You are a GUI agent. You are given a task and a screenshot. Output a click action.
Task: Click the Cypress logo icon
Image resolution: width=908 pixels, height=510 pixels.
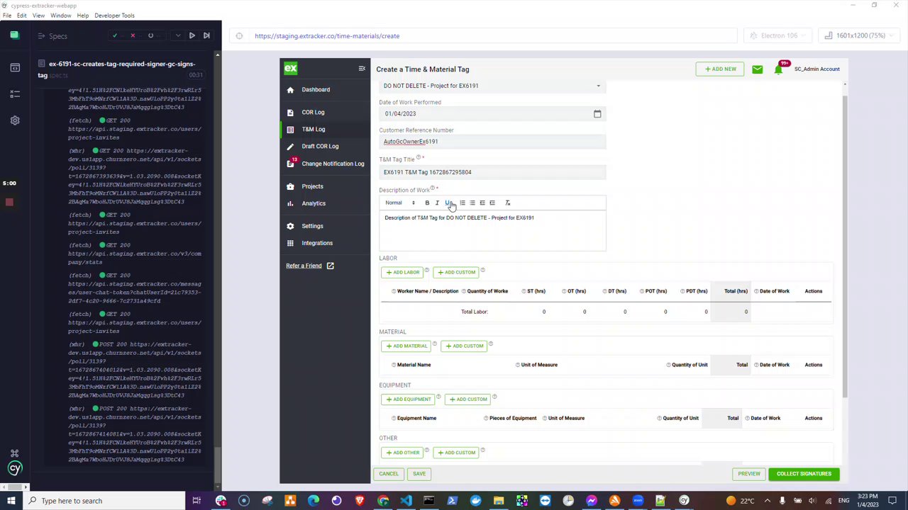tap(15, 468)
